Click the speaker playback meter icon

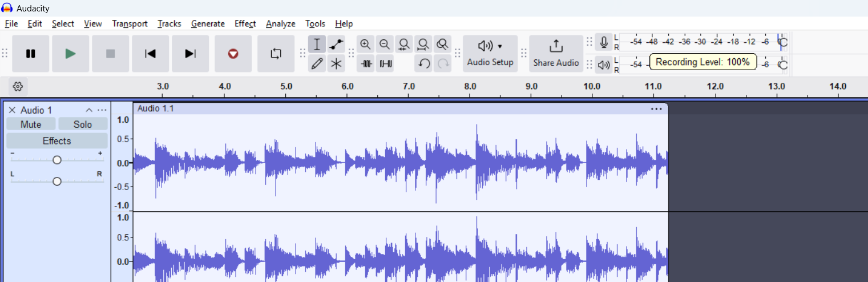604,65
